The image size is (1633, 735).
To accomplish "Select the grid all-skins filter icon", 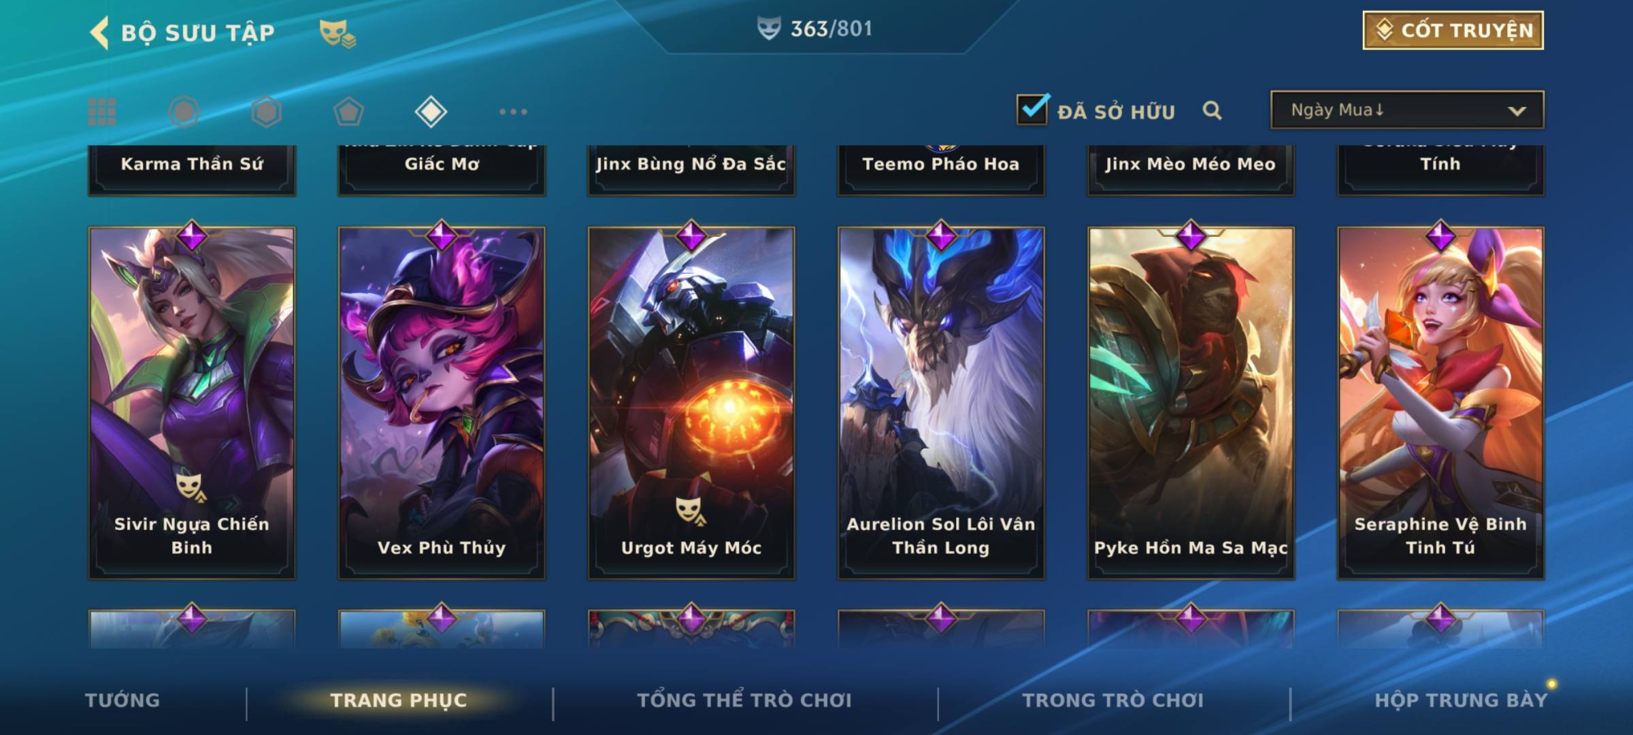I will point(102,112).
